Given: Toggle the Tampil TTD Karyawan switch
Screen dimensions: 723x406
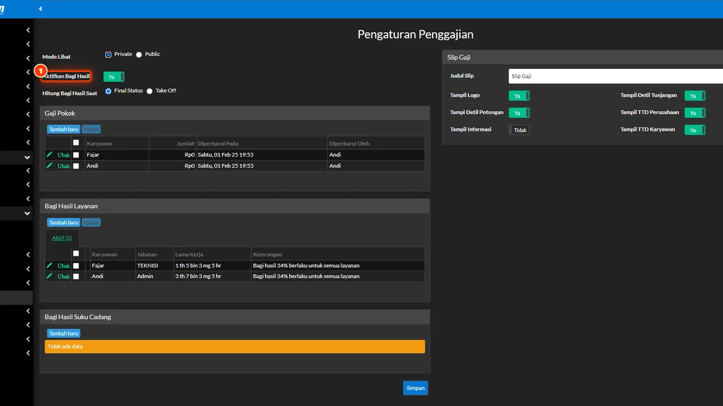Looking at the screenshot, I should pos(695,130).
